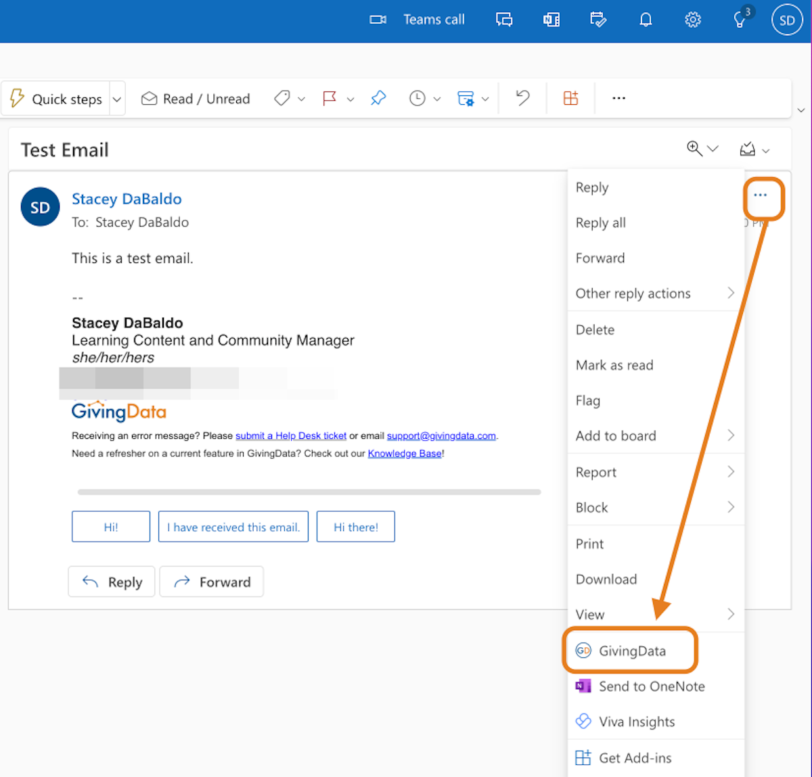The height and width of the screenshot is (777, 812).
Task: Select Mark as read in menu
Action: 656,365
